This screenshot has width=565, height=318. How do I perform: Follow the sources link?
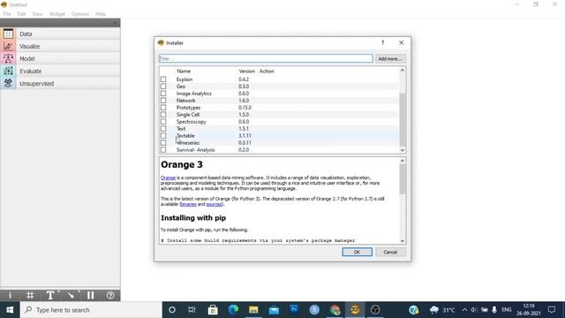214,204
